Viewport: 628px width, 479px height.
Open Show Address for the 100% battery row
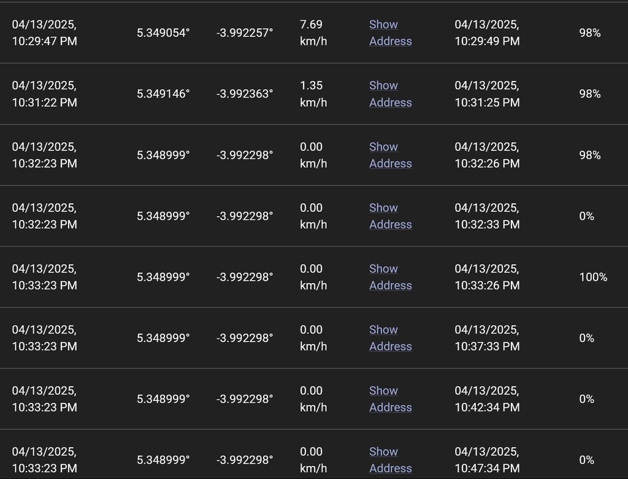(x=390, y=277)
